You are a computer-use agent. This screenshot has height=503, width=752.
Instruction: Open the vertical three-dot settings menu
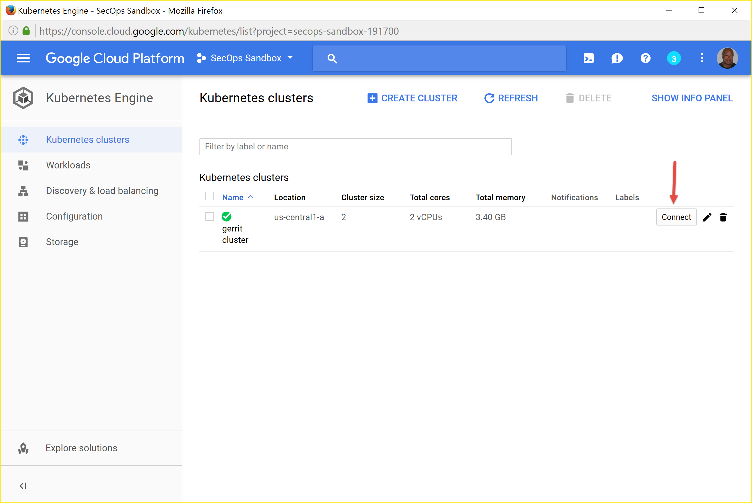[x=702, y=58]
